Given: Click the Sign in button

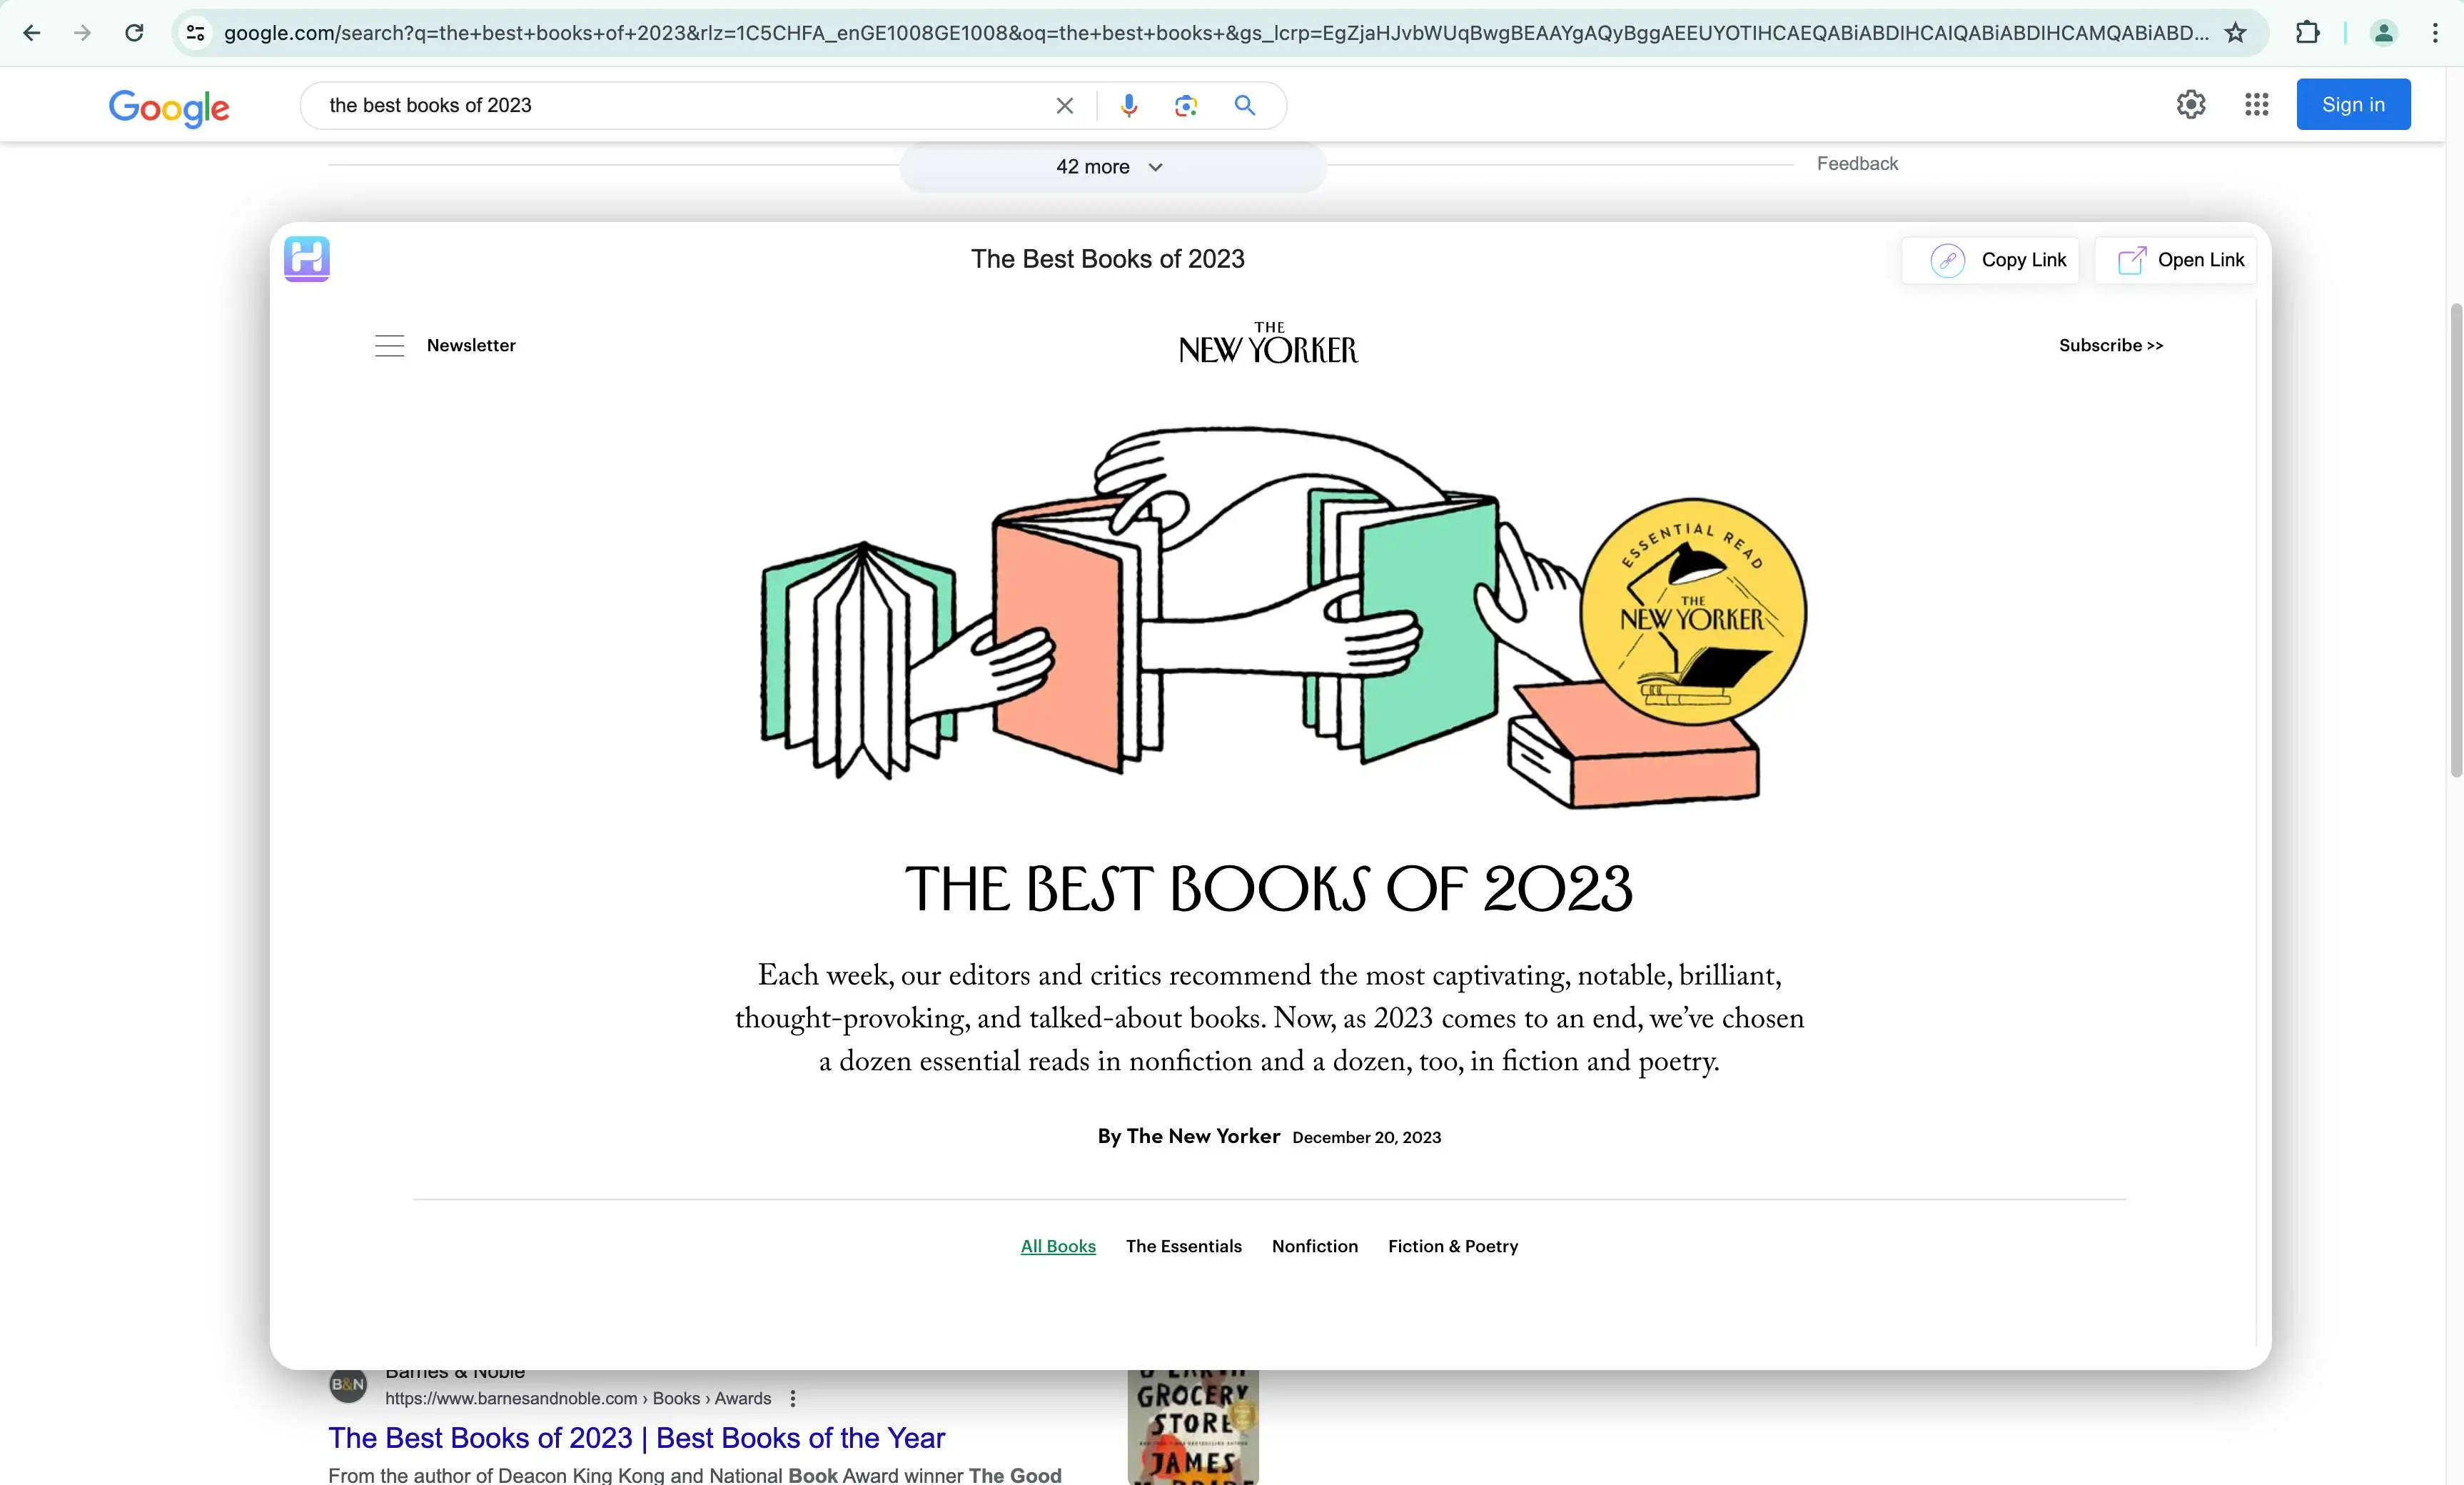Looking at the screenshot, I should coord(2353,104).
